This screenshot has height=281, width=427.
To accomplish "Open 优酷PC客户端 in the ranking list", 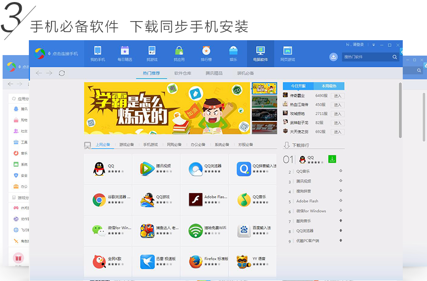I will tap(308, 241).
